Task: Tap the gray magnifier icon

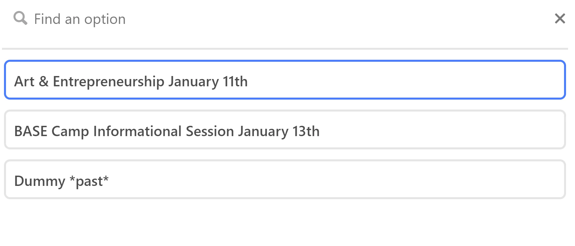Action: [x=20, y=18]
